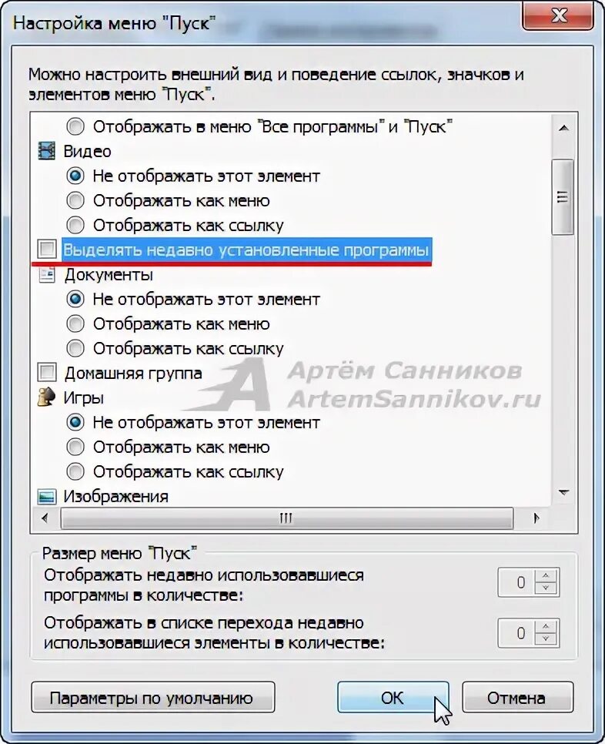Click the jump list items count field
The width and height of the screenshot is (605, 744).
pos(516,633)
